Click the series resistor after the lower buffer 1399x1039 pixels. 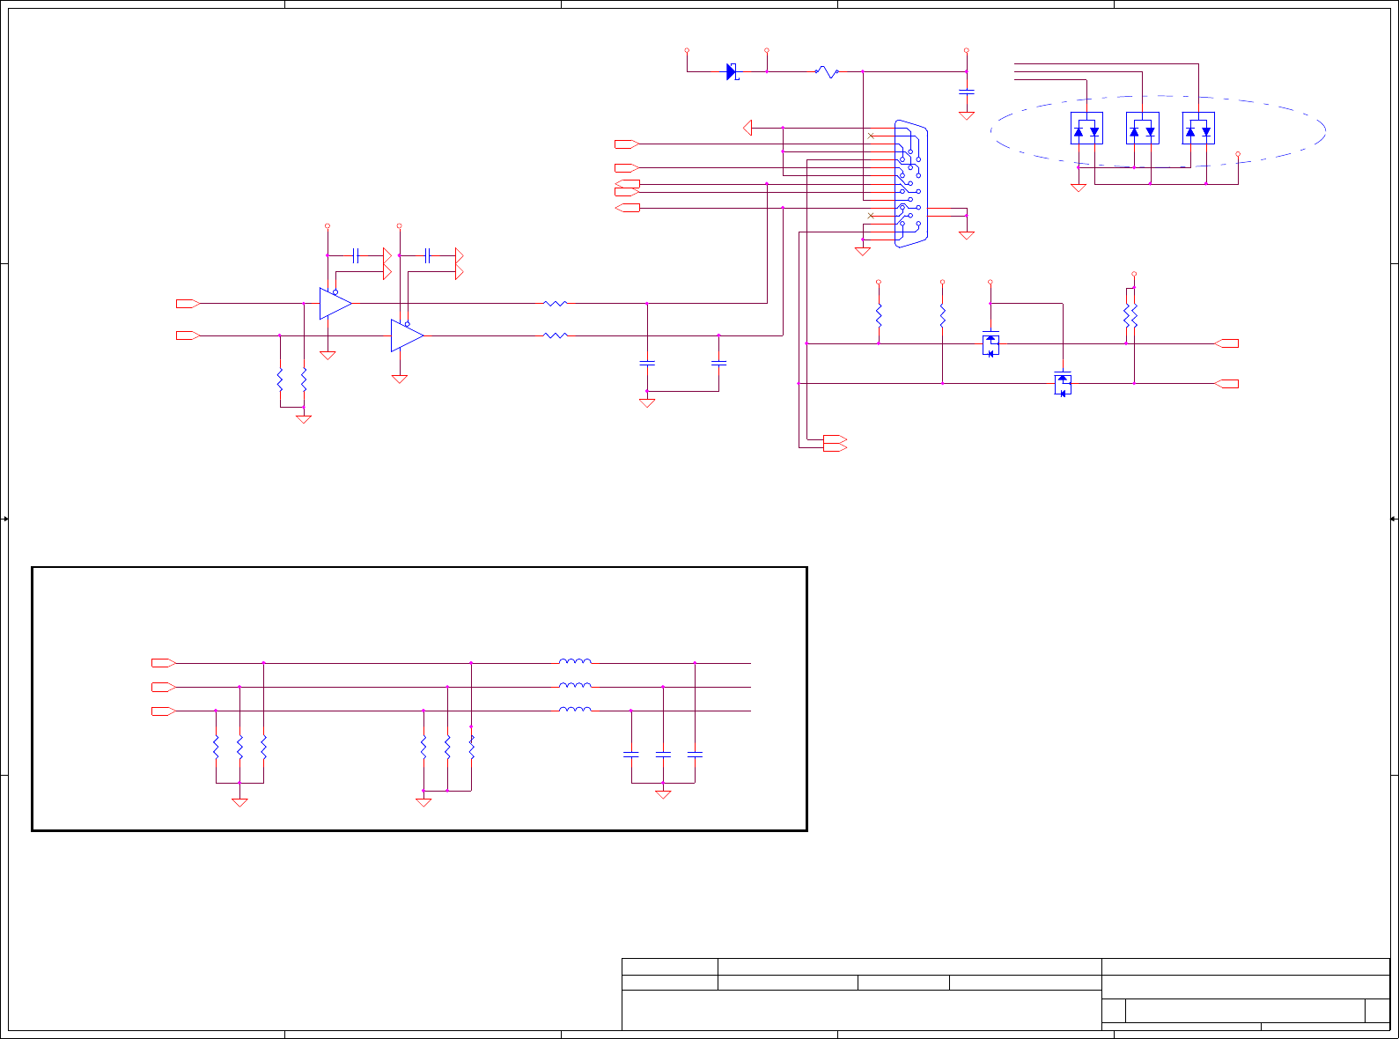[556, 335]
